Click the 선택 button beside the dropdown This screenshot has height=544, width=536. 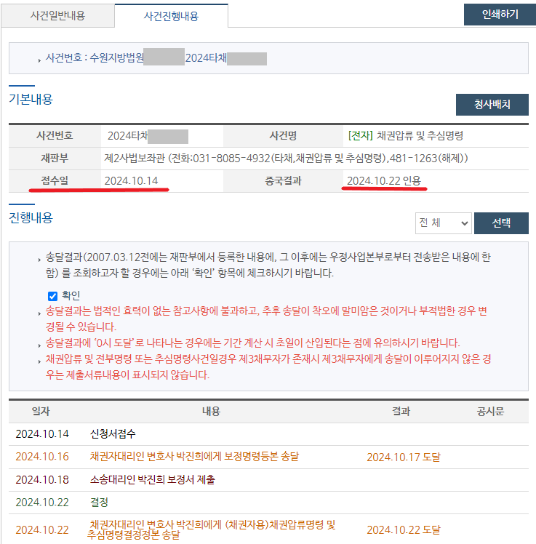pos(501,223)
